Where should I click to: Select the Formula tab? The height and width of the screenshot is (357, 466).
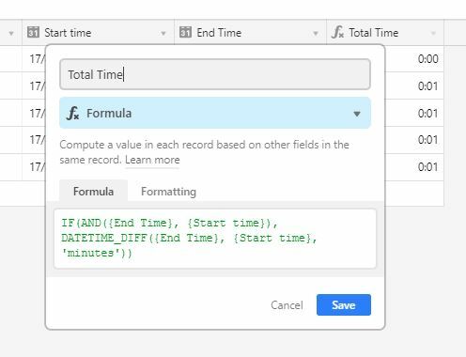93,191
